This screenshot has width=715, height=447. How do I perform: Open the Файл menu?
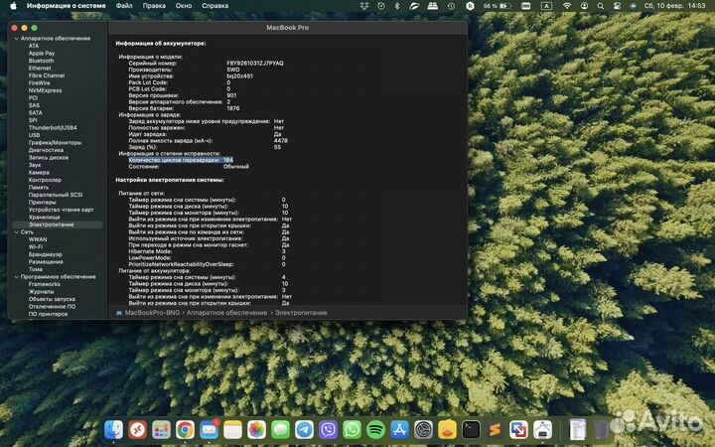(x=124, y=6)
